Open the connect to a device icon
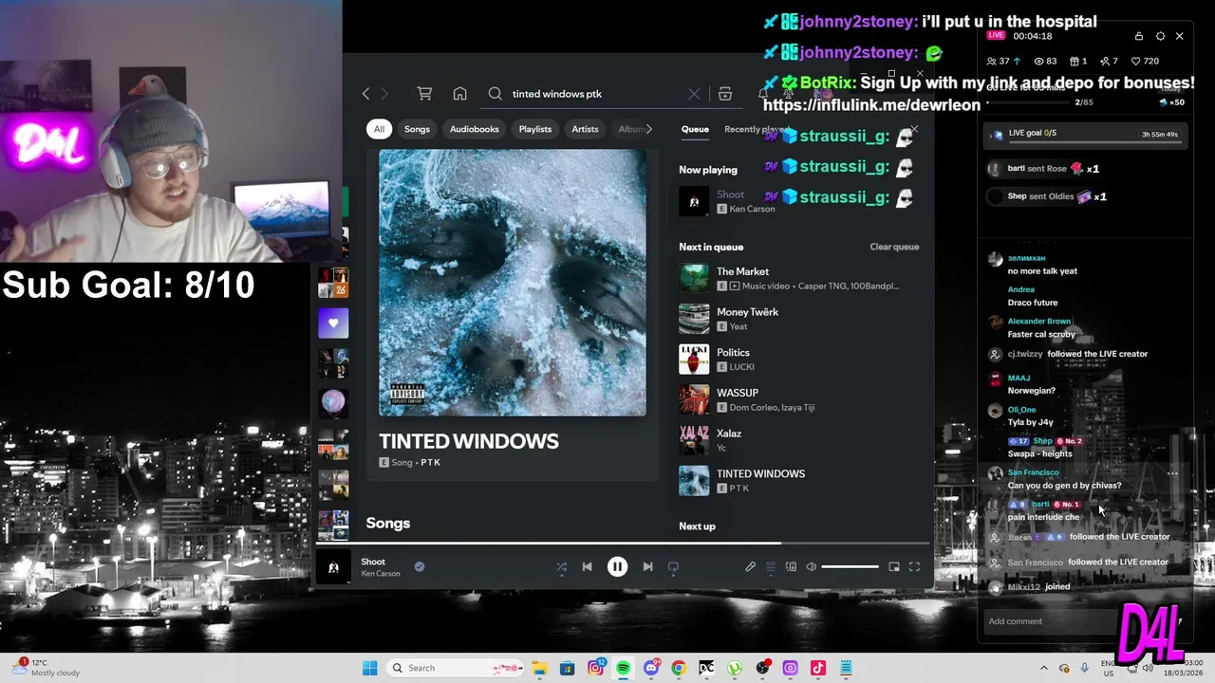Image resolution: width=1215 pixels, height=683 pixels. click(x=791, y=566)
